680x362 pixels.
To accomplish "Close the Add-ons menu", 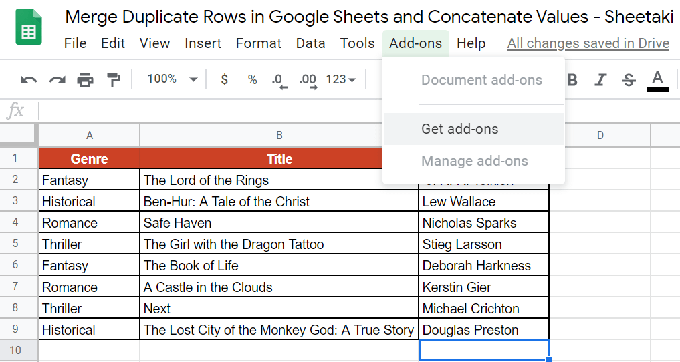I will point(415,43).
